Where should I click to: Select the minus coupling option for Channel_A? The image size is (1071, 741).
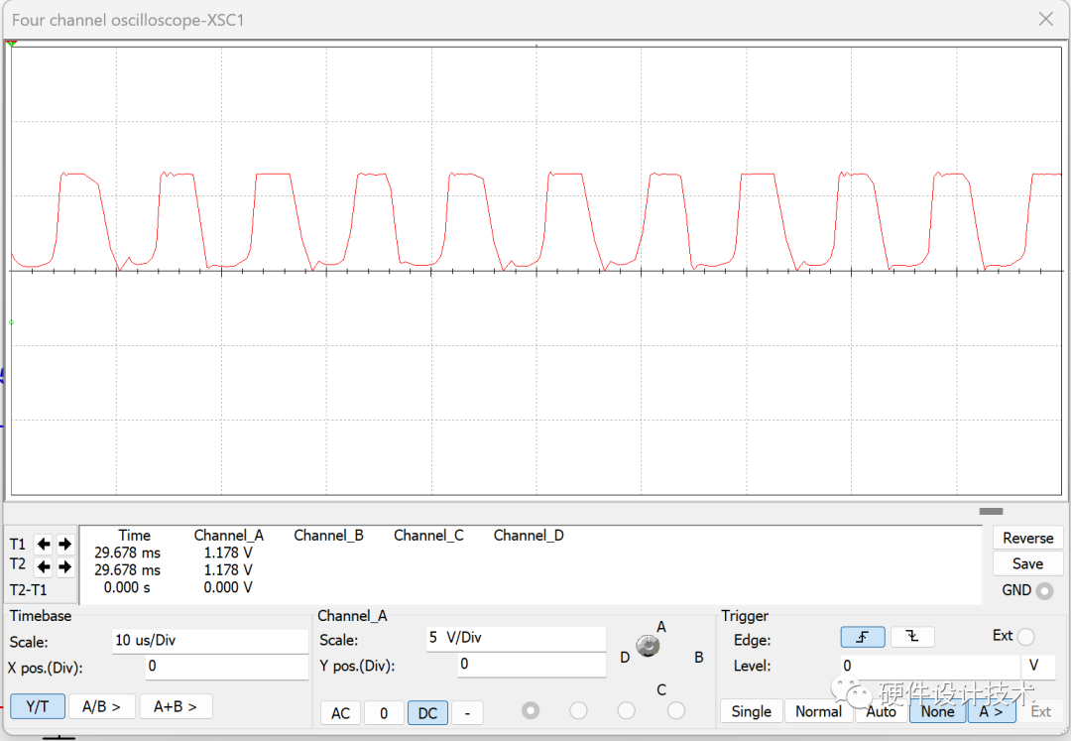467,712
